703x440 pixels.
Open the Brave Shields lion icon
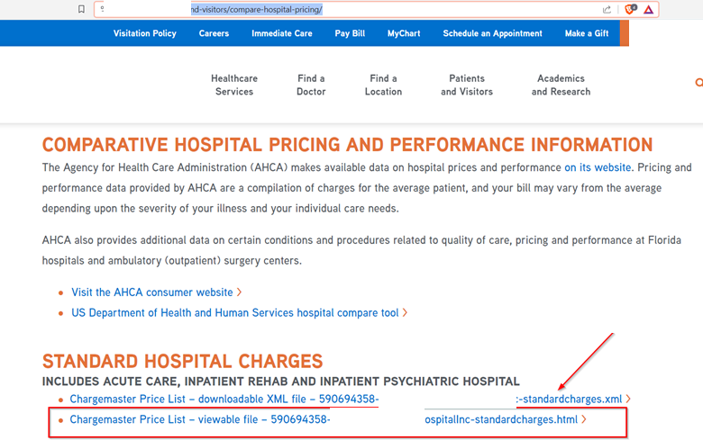click(630, 9)
